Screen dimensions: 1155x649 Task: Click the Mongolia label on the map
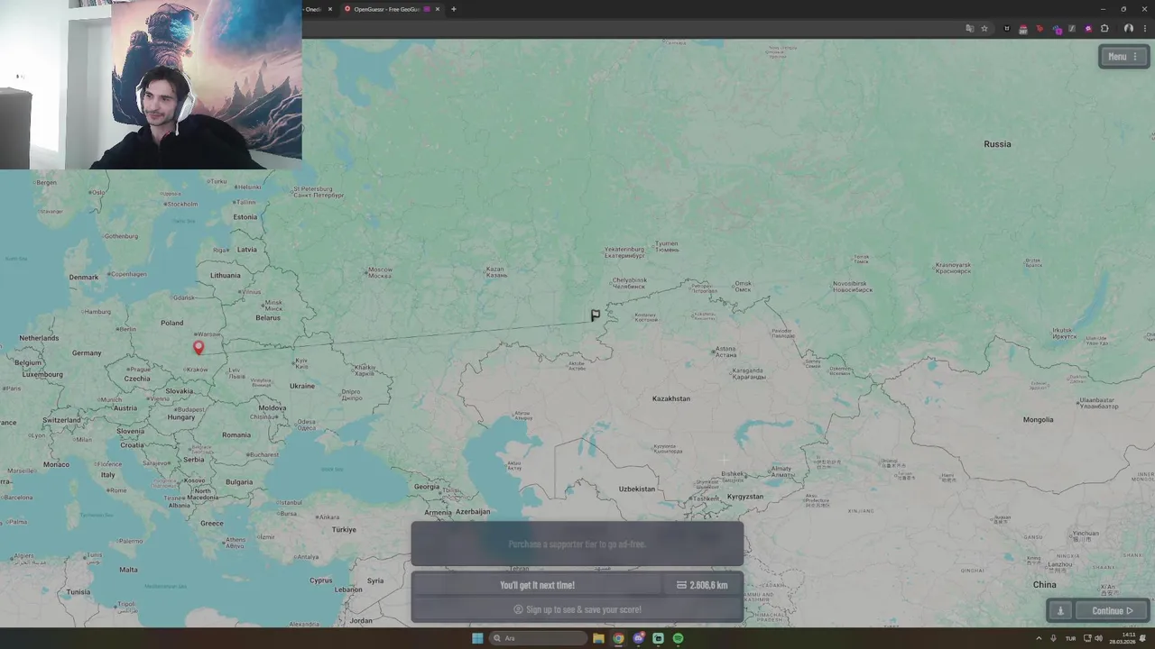1039,419
